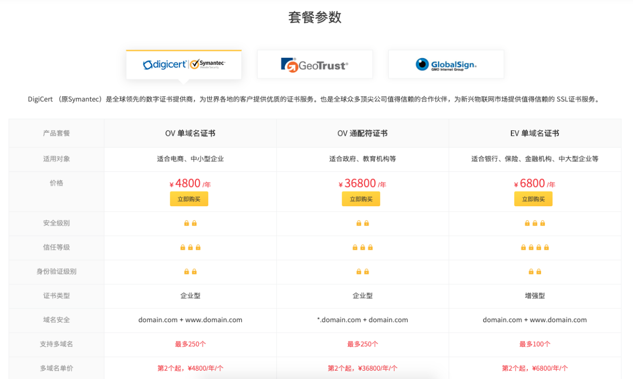Click the 套餐参数 section heading
The height and width of the screenshot is (379, 633).
(x=315, y=17)
